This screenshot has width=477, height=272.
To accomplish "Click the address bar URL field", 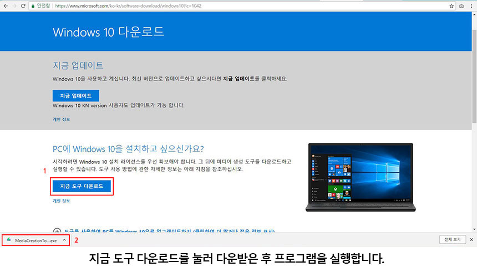I will click(x=242, y=6).
